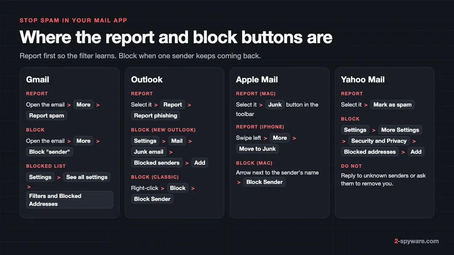Click the "Where the report and block buttons are" headline

click(x=176, y=37)
